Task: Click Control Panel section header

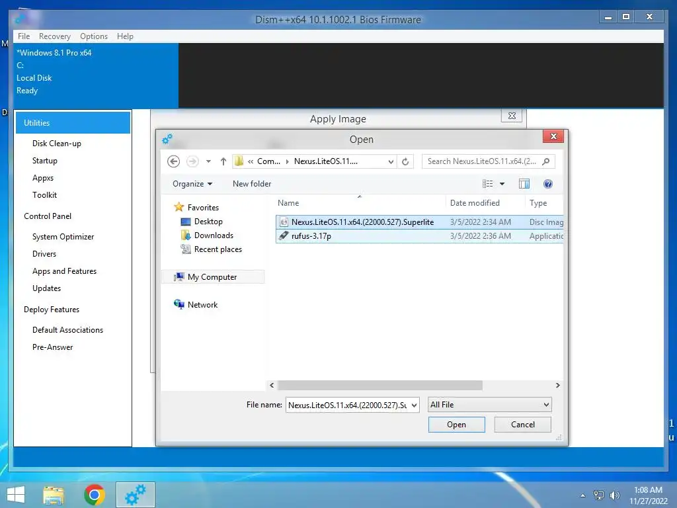Action: (x=48, y=216)
